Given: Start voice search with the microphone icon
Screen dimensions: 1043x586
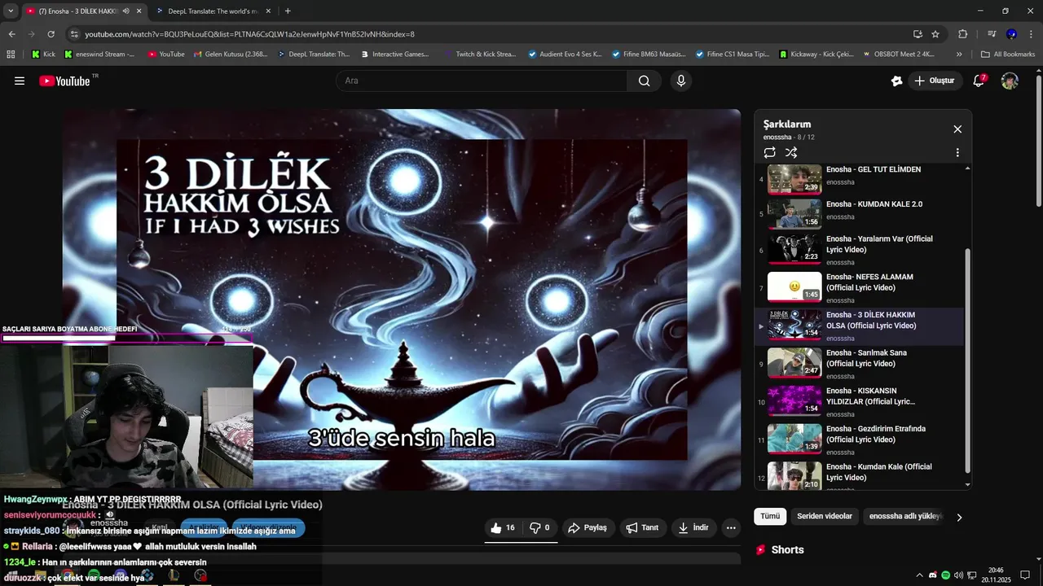Looking at the screenshot, I should click(681, 81).
